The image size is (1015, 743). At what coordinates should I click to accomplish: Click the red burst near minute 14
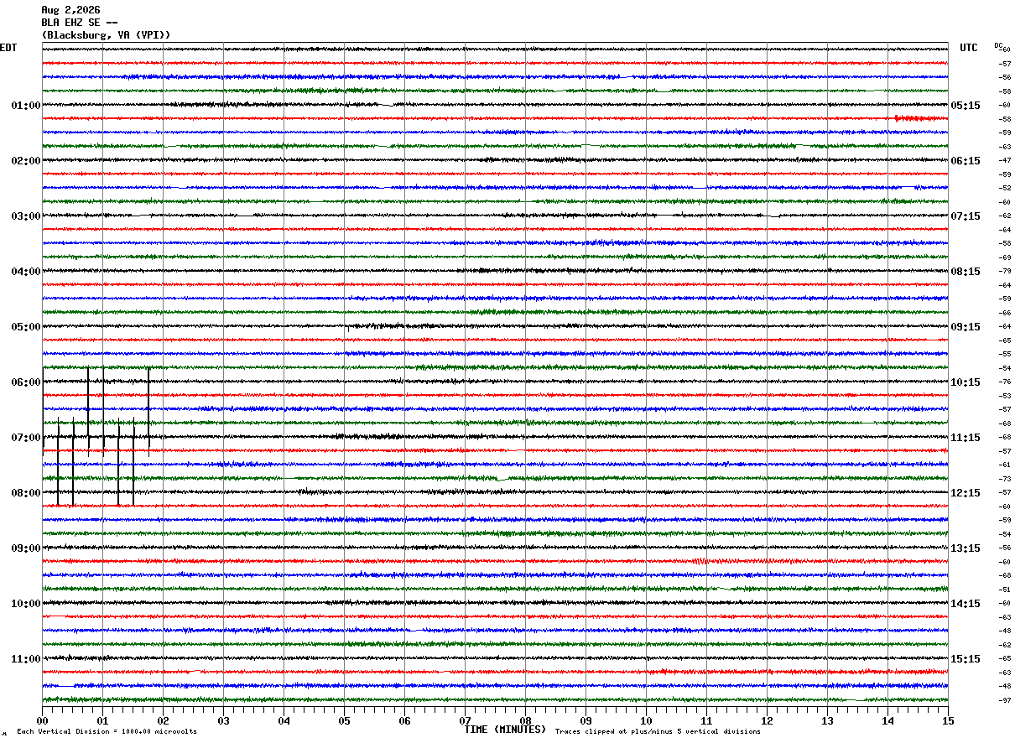919,118
